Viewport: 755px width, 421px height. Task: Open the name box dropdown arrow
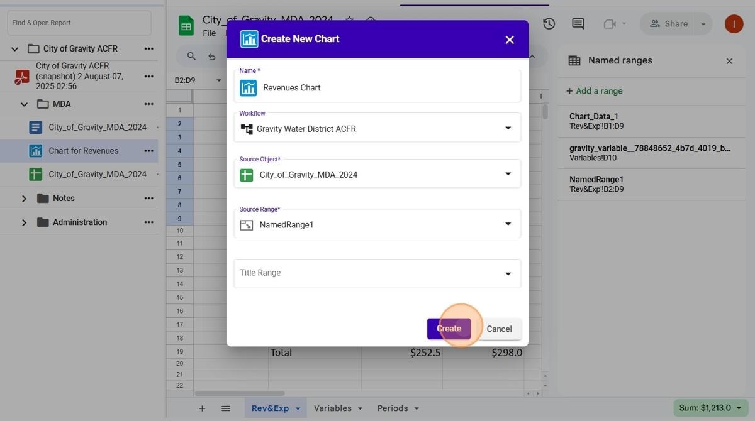[219, 80]
